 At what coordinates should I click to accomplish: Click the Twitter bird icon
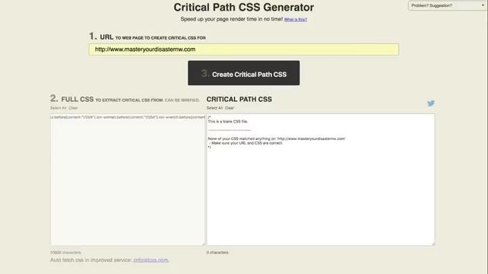click(431, 104)
